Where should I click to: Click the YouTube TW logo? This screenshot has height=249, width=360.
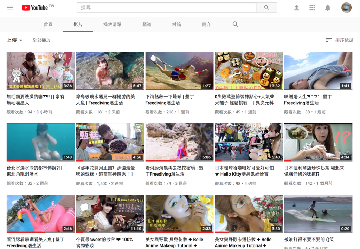38,7
